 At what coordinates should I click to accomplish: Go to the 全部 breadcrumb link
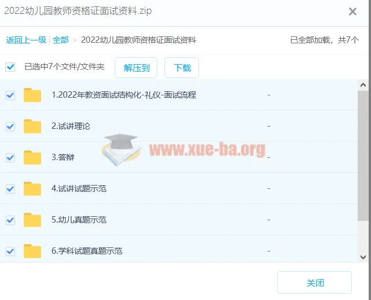[61, 40]
